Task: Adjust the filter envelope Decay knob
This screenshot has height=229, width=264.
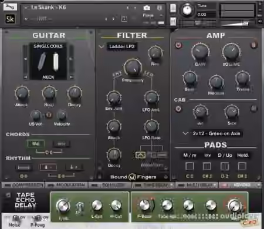Action: [x=114, y=154]
